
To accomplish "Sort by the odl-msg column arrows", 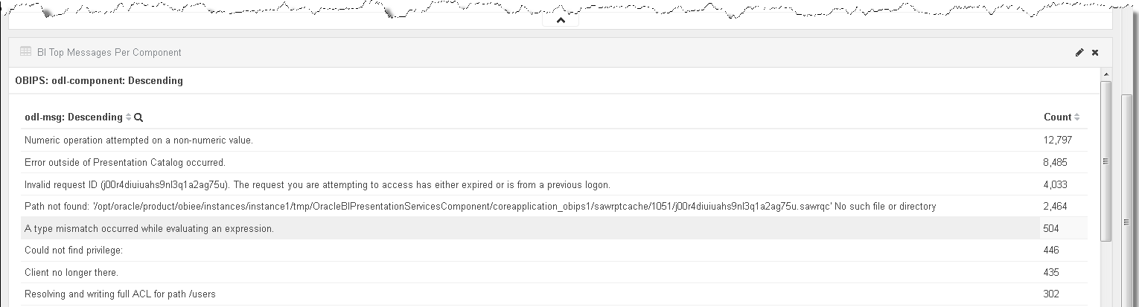I will pyautogui.click(x=128, y=117).
